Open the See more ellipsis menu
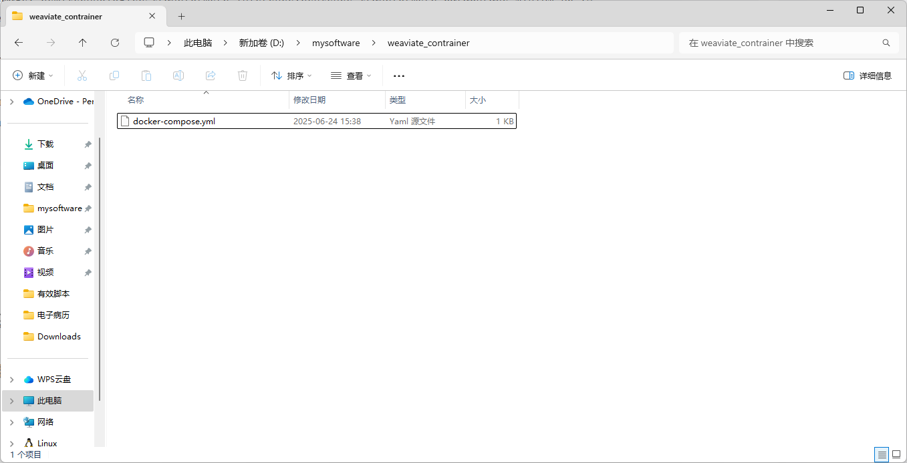Image resolution: width=907 pixels, height=463 pixels. pyautogui.click(x=398, y=75)
